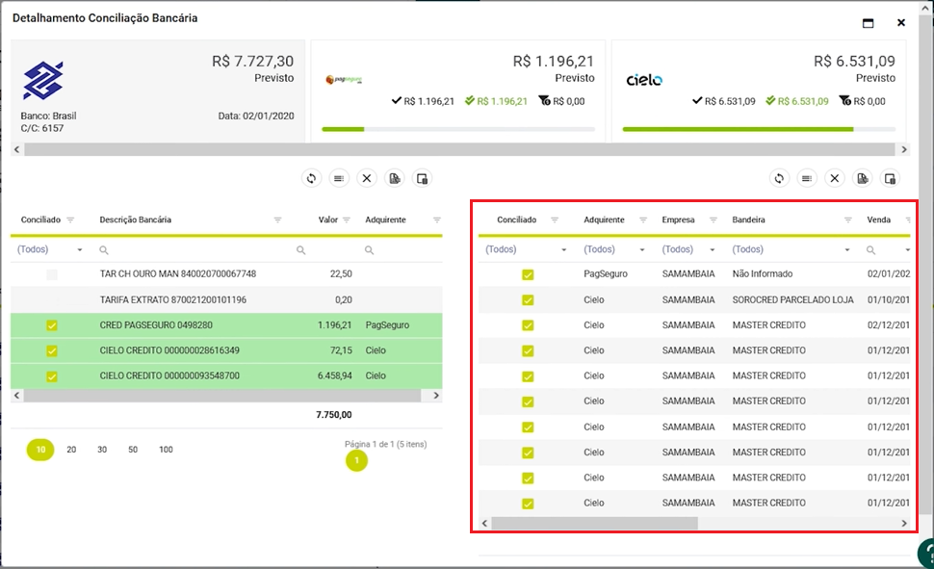Click the X icon above the sales grid
This screenshot has height=569, width=934.
[835, 178]
